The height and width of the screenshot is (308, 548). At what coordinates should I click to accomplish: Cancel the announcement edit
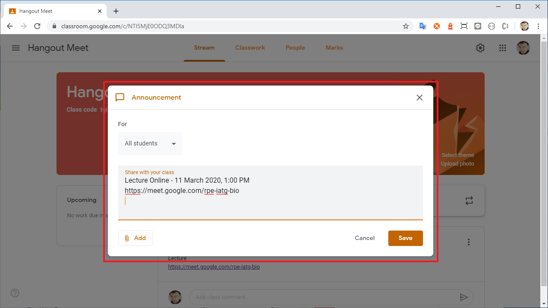coord(365,238)
